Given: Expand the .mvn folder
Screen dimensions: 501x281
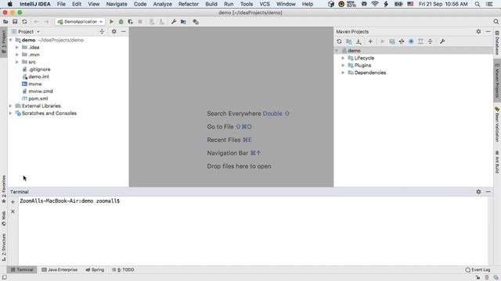Looking at the screenshot, I should point(17,55).
